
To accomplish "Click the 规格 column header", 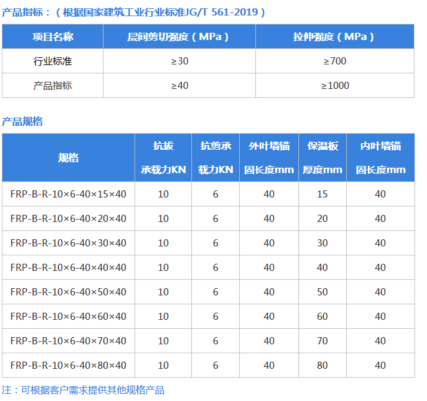I will tap(68, 158).
